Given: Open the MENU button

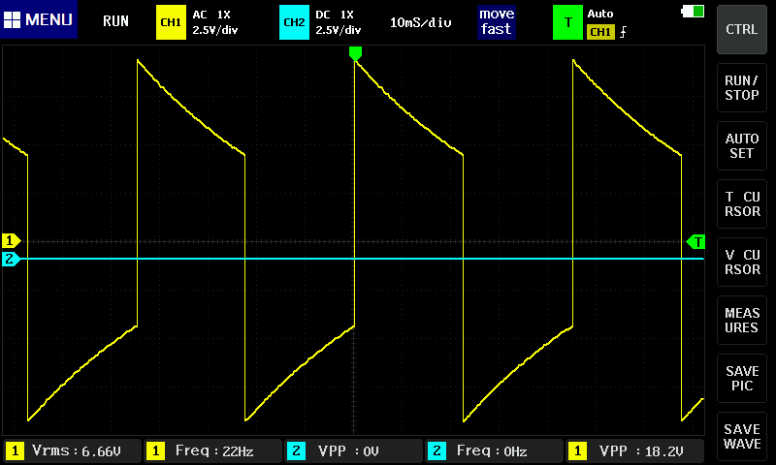Looking at the screenshot, I should 39,20.
